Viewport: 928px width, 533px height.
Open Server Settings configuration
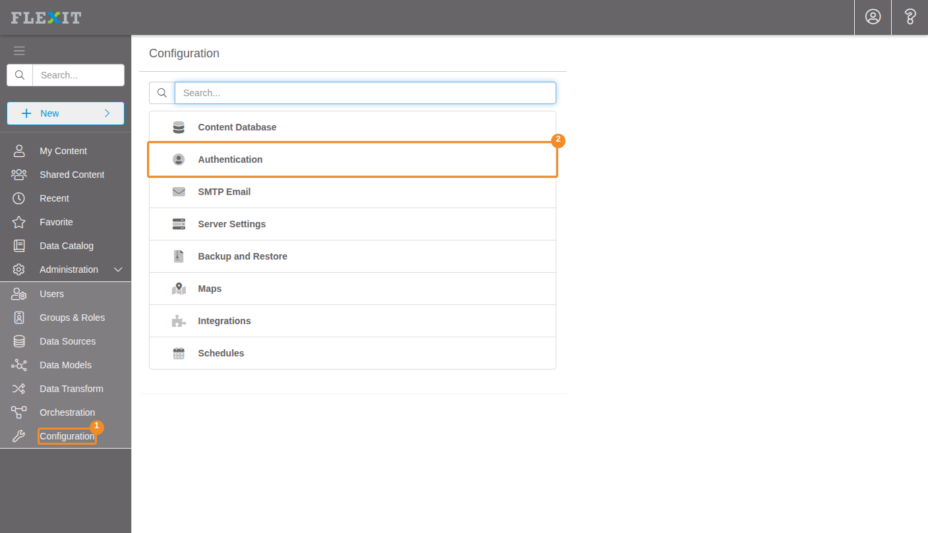[x=353, y=224]
